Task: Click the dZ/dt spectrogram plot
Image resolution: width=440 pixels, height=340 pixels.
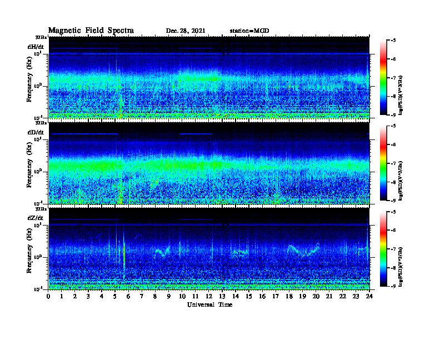Action: [x=209, y=248]
